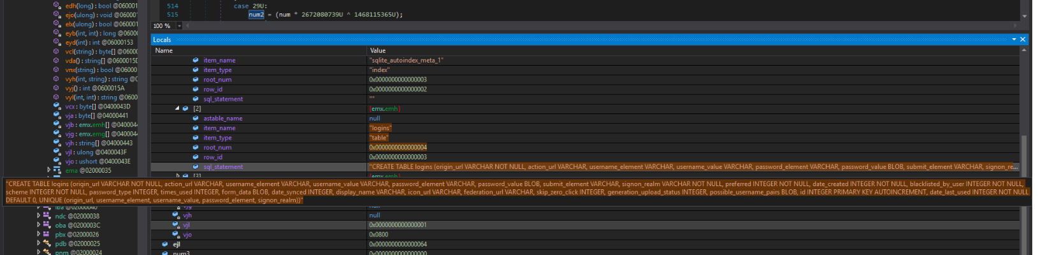
Task: Click the icon beside array element [2]
Action: [185, 108]
